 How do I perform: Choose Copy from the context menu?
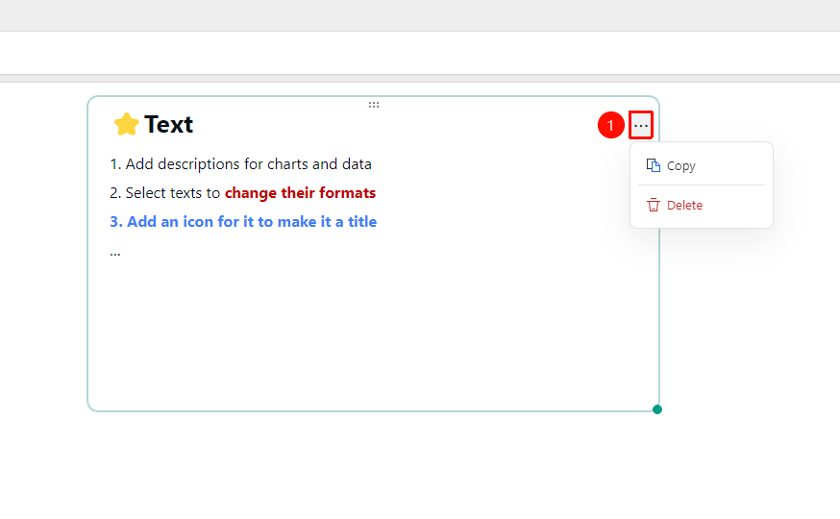(702, 165)
